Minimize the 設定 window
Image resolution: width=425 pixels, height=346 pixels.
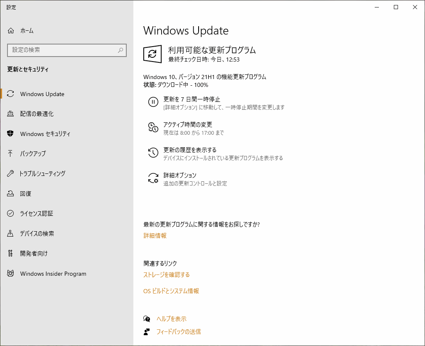pos(377,7)
